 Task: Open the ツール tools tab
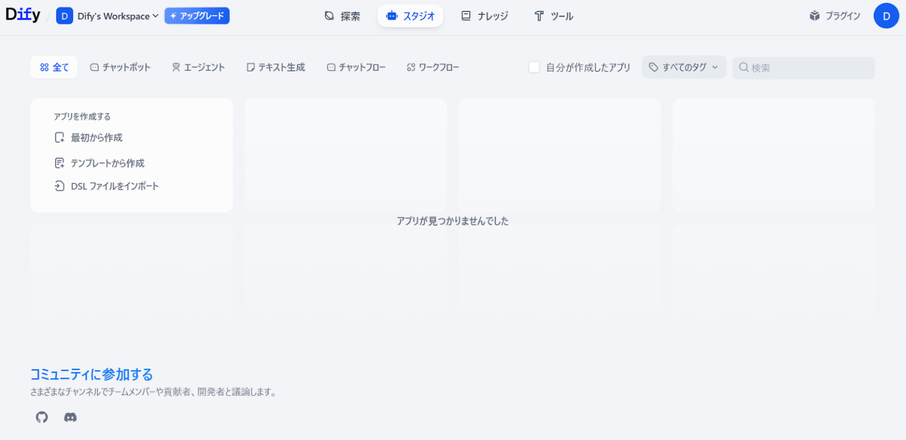[x=553, y=16]
